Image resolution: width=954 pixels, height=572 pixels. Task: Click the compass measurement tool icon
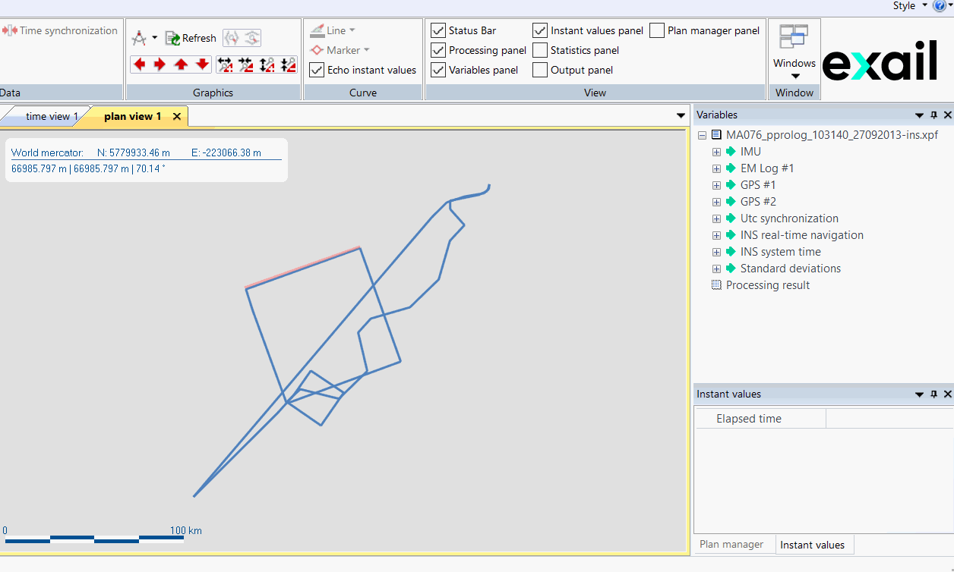139,38
